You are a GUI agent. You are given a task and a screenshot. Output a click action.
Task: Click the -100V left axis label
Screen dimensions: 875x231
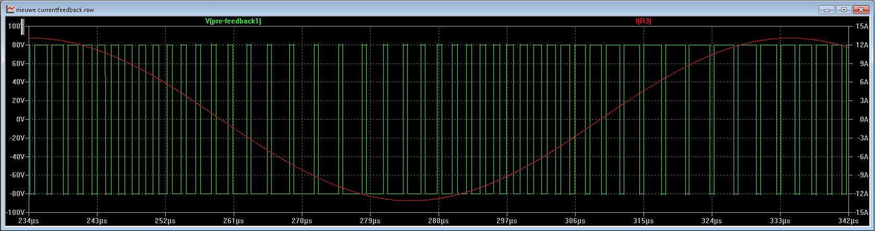coord(16,213)
